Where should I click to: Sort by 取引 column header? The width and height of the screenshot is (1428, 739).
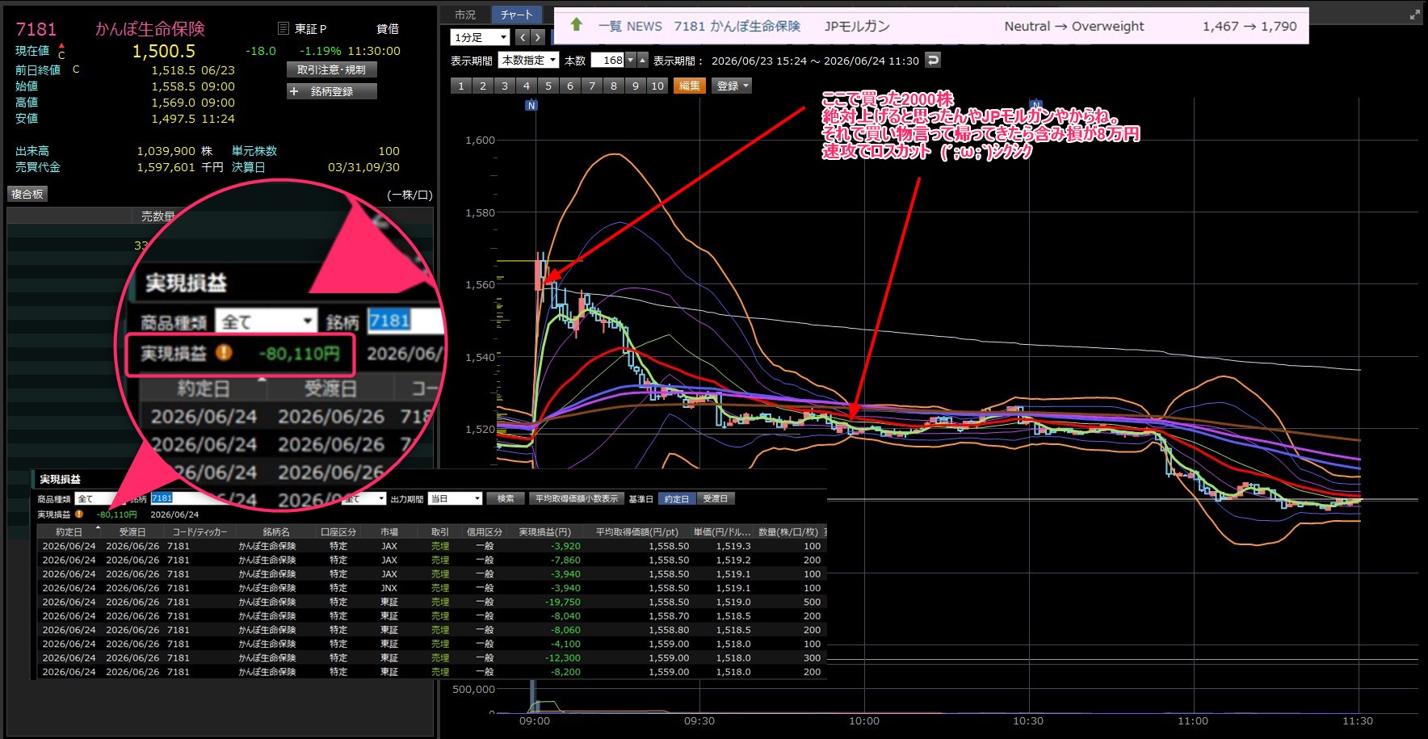(x=440, y=531)
